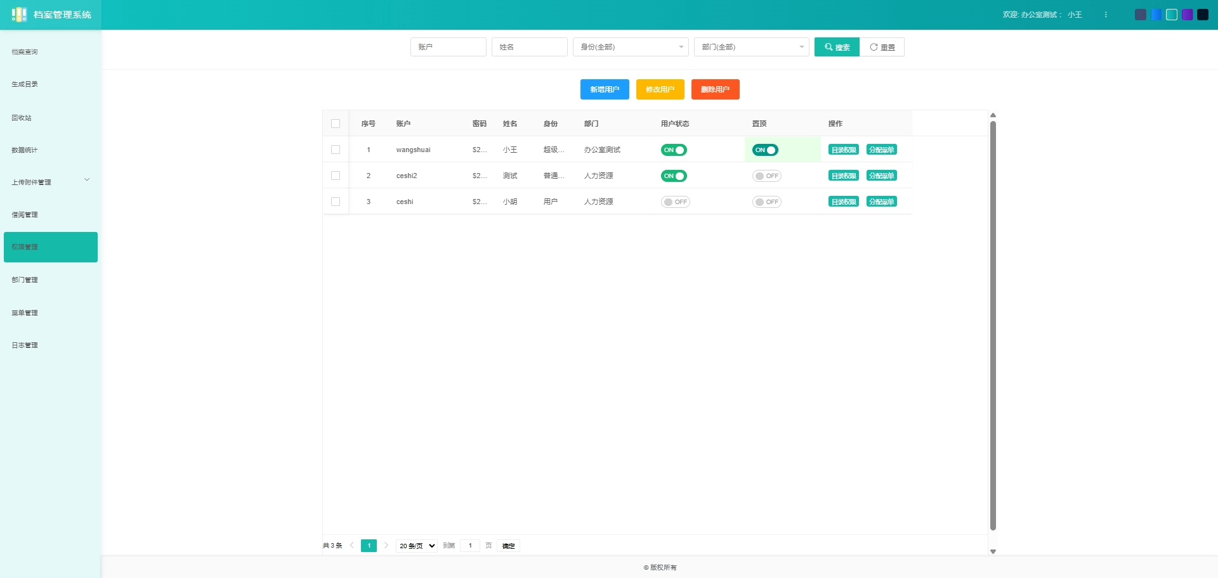This screenshot has width=1218, height=578.
Task: Click scrollbar down arrow
Action: pos(993,551)
